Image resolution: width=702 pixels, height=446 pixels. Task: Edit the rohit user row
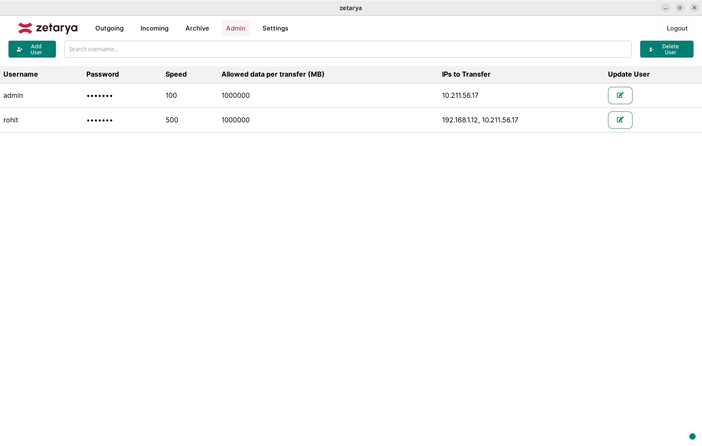tap(620, 120)
